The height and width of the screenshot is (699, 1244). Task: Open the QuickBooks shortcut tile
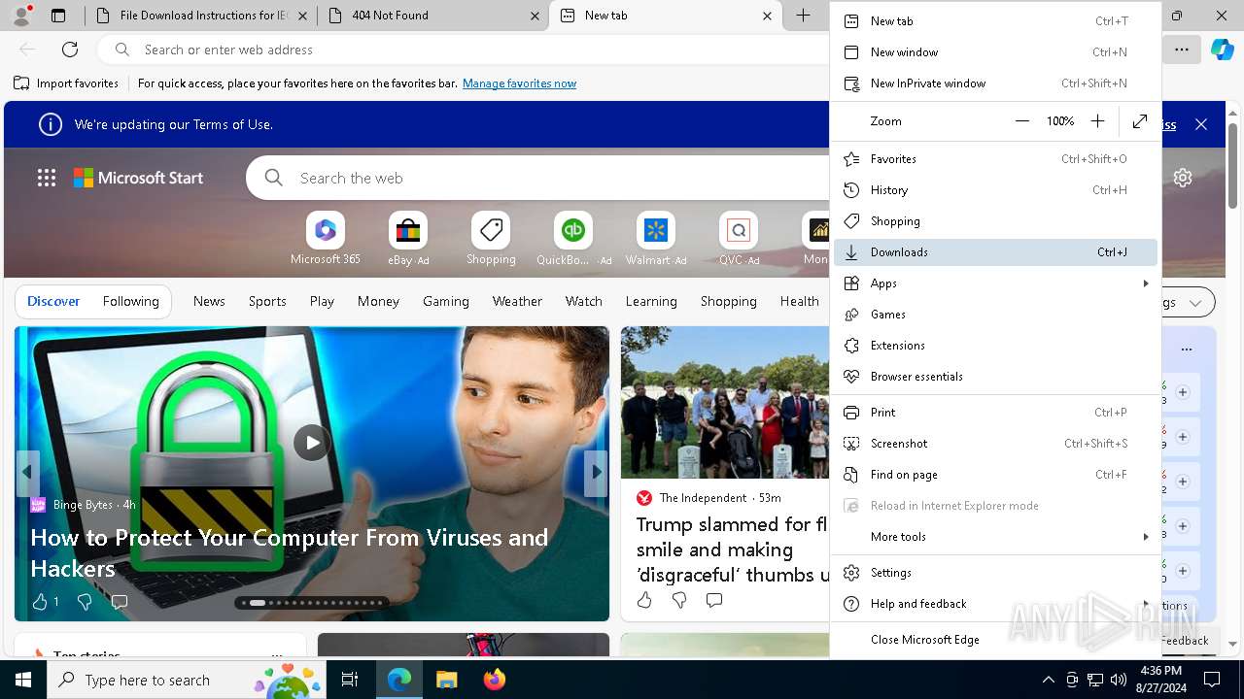pyautogui.click(x=573, y=239)
